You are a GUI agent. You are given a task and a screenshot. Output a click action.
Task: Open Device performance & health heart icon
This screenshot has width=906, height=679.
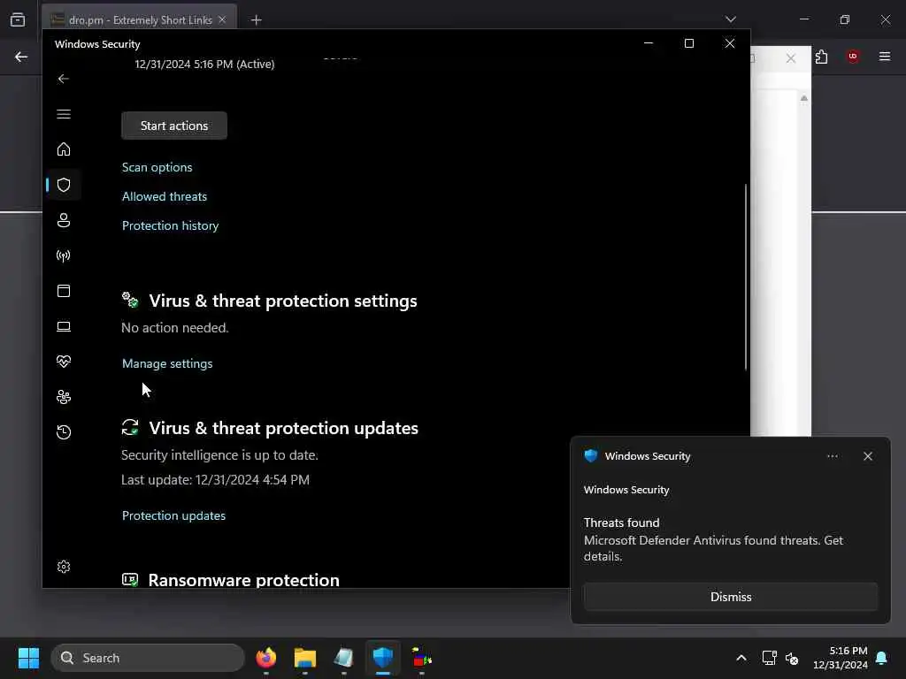click(x=64, y=362)
